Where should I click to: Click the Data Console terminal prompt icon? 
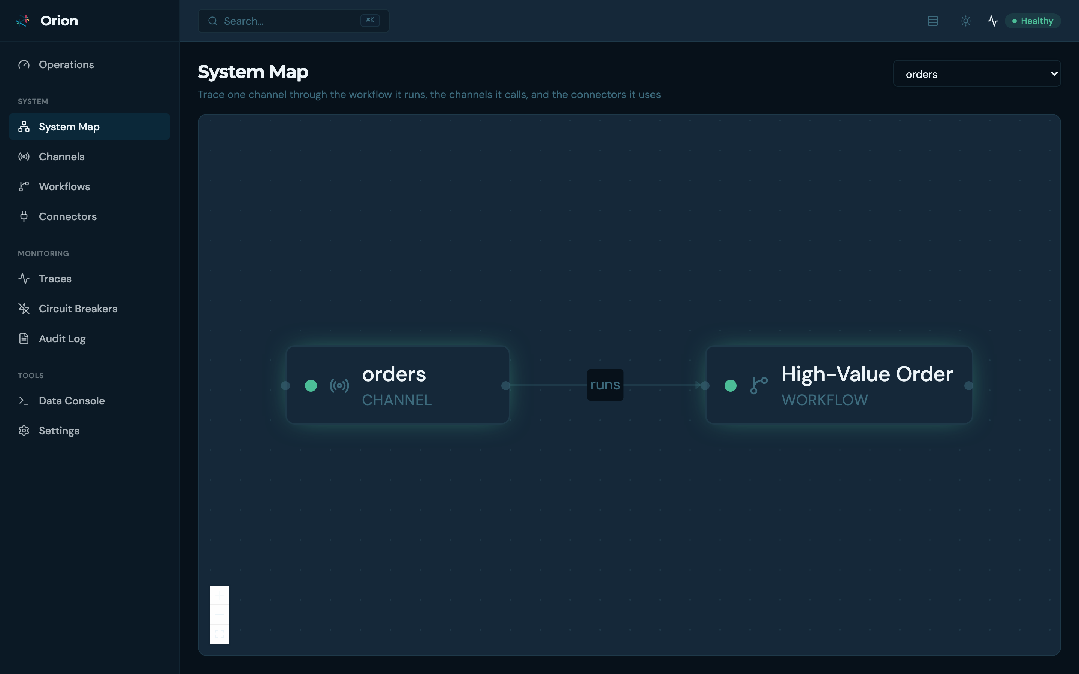(x=24, y=401)
